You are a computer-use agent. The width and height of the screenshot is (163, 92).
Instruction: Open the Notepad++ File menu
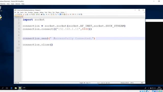[15, 13]
